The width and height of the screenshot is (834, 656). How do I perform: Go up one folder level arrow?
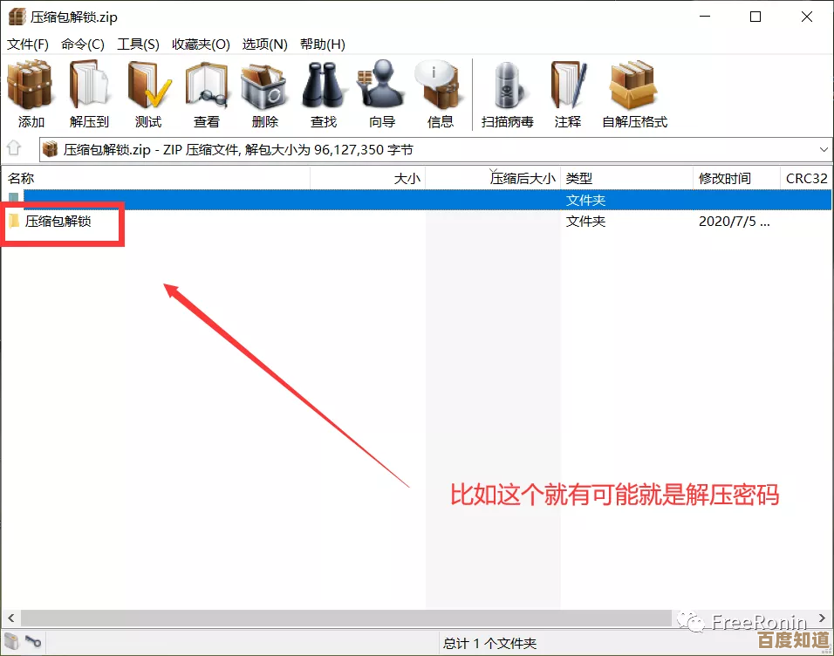(x=15, y=149)
